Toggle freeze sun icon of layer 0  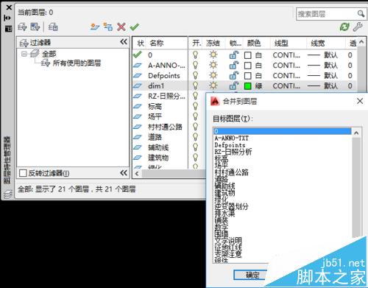[x=213, y=55]
